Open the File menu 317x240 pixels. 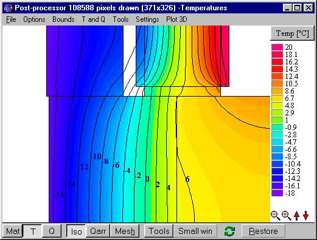coord(11,19)
